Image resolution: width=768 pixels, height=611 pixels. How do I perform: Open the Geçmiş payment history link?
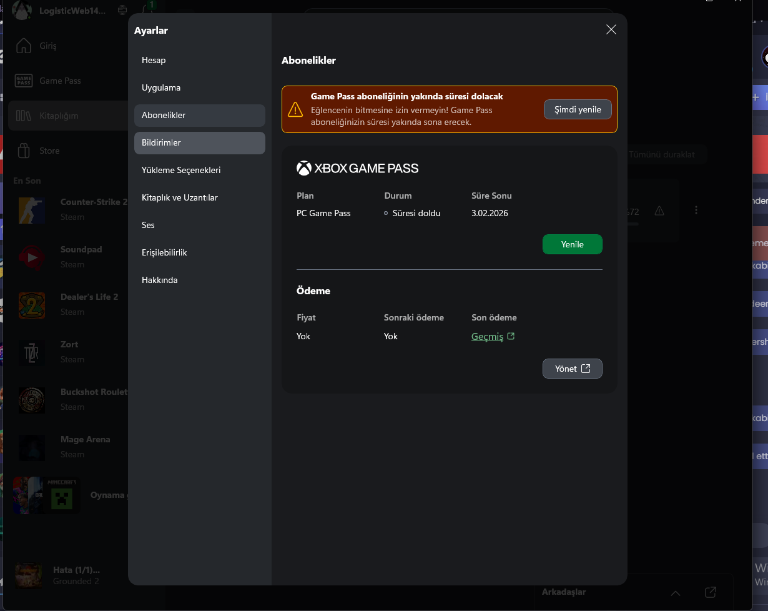click(x=493, y=336)
